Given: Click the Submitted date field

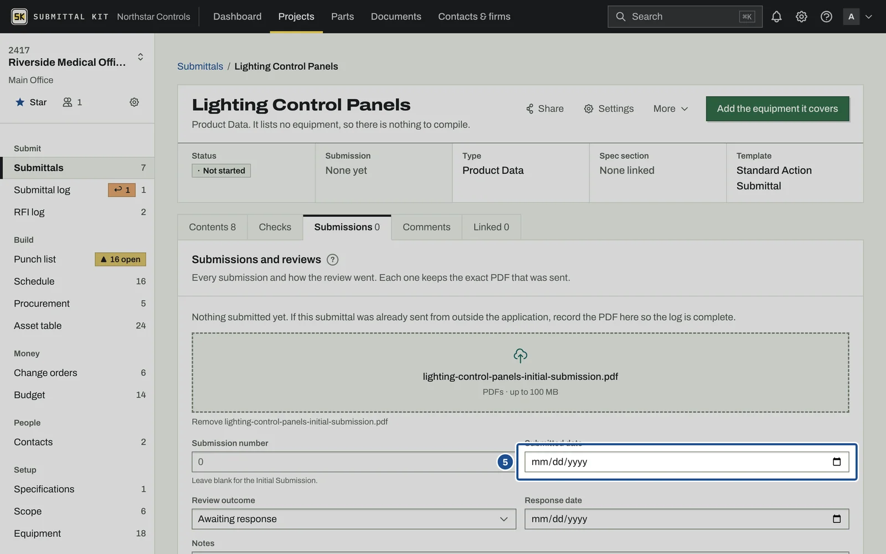Looking at the screenshot, I should click(x=687, y=462).
